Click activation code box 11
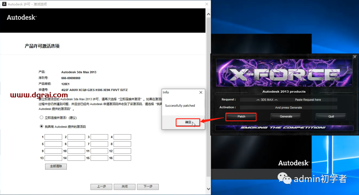This screenshot has width=359, height=195. (99, 151)
